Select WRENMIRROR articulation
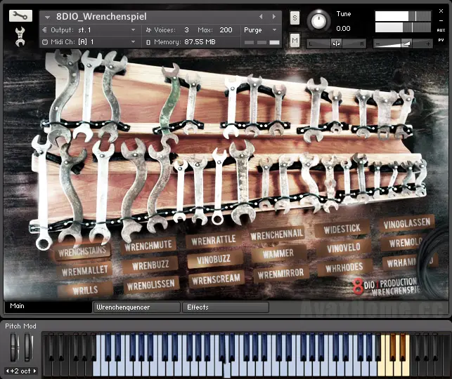The width and height of the screenshot is (452, 379). click(281, 274)
